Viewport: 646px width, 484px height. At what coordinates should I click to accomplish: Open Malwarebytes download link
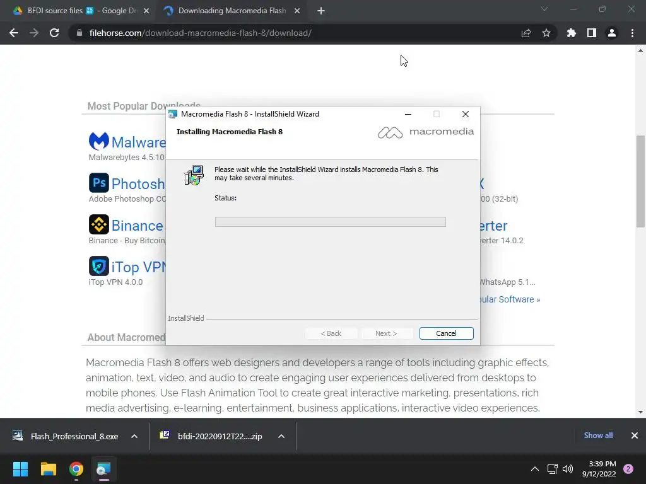[x=138, y=142]
